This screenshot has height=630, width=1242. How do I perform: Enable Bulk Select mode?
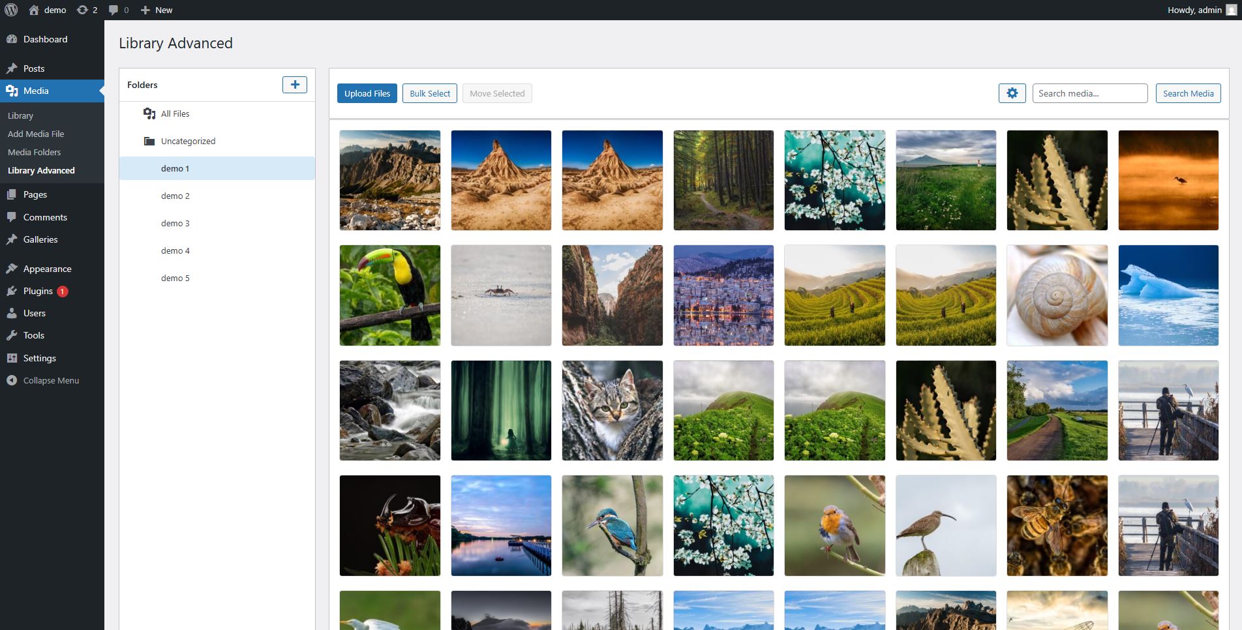tap(430, 93)
